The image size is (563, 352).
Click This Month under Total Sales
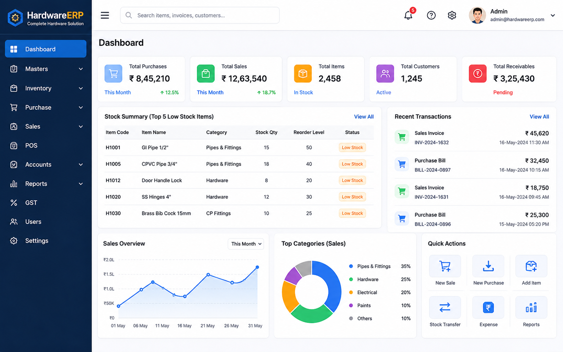point(210,92)
